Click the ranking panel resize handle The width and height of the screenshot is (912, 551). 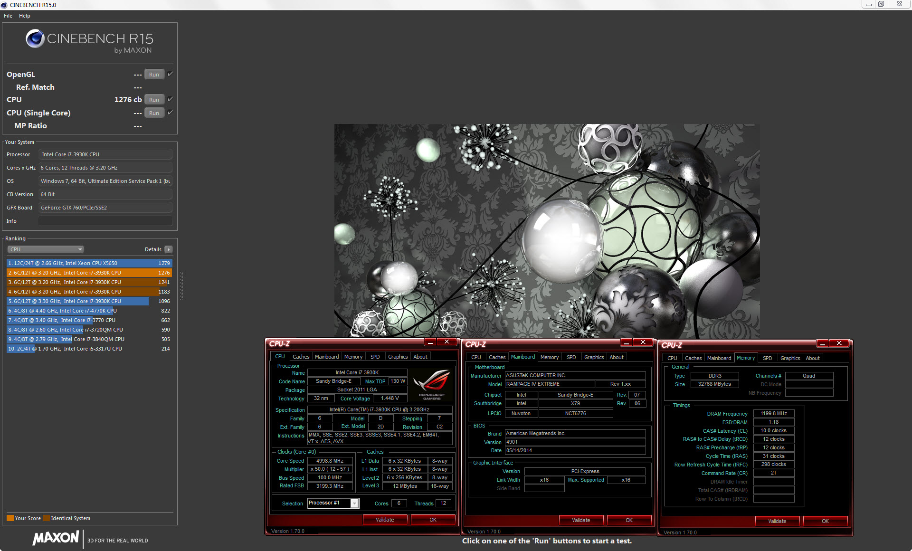(x=181, y=285)
